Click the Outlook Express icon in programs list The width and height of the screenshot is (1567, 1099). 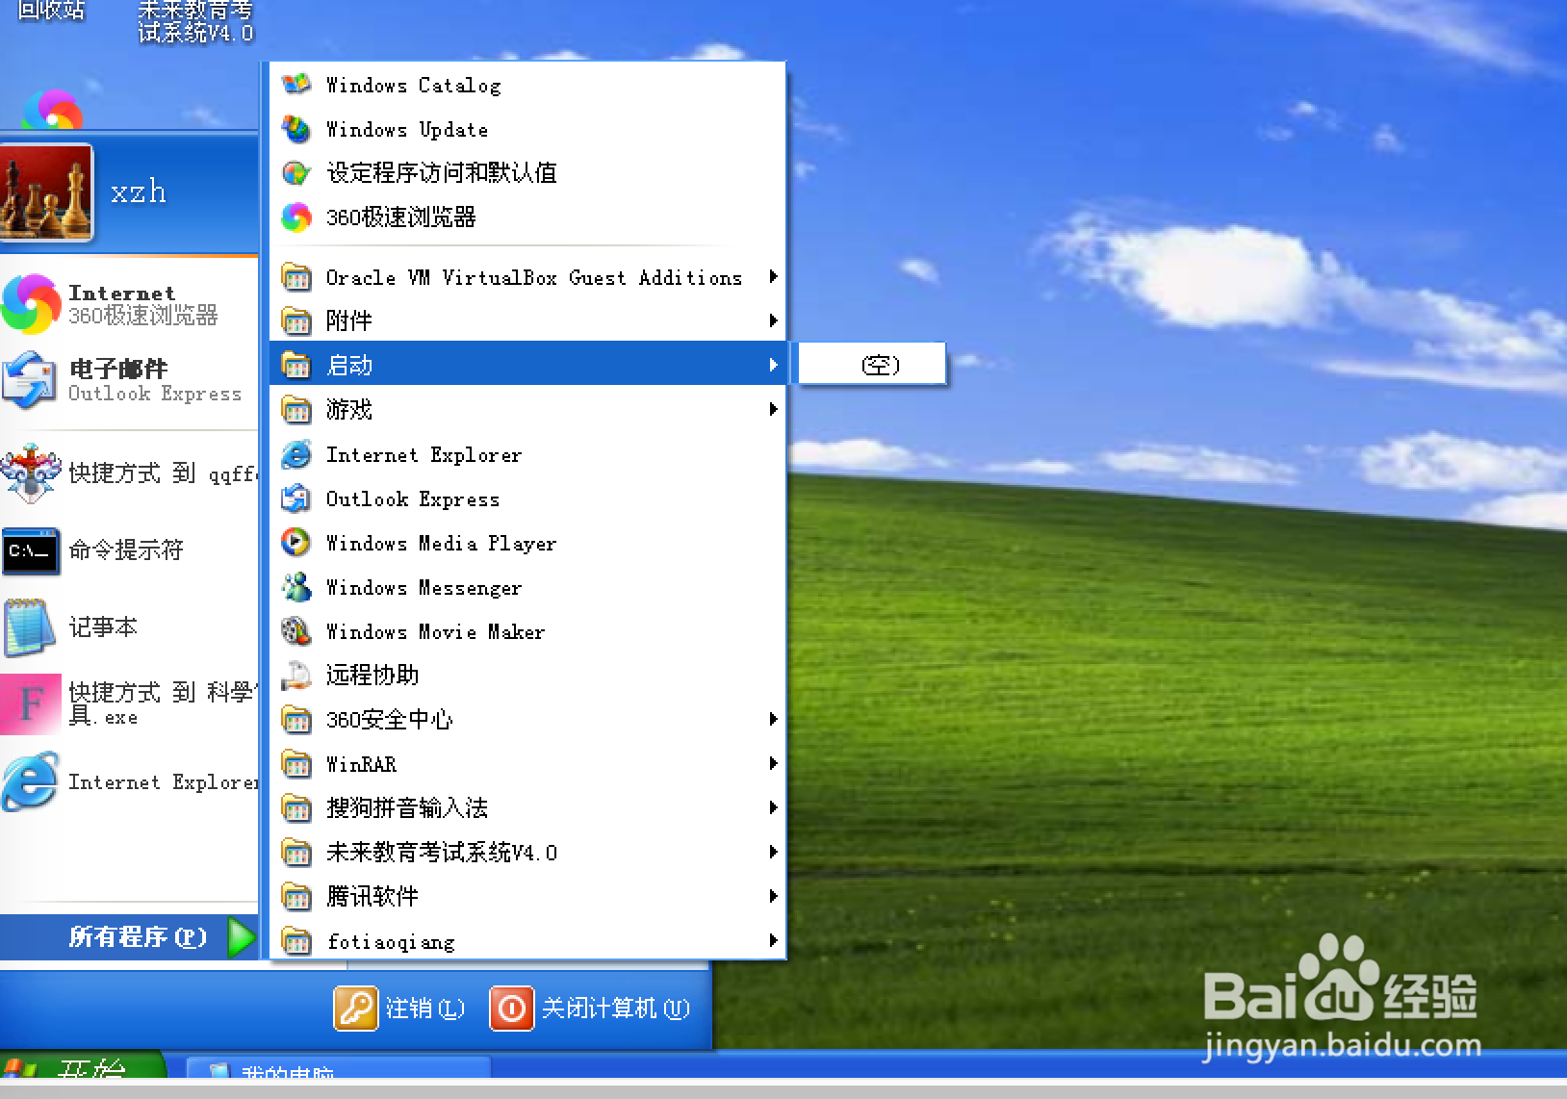296,498
